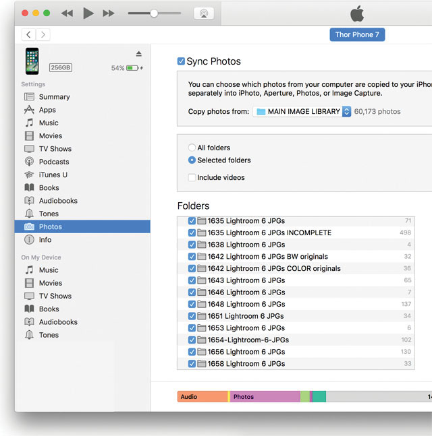Uncheck the 1658 Lightroom 6 JPGs folder
432x436 pixels.
(192, 364)
